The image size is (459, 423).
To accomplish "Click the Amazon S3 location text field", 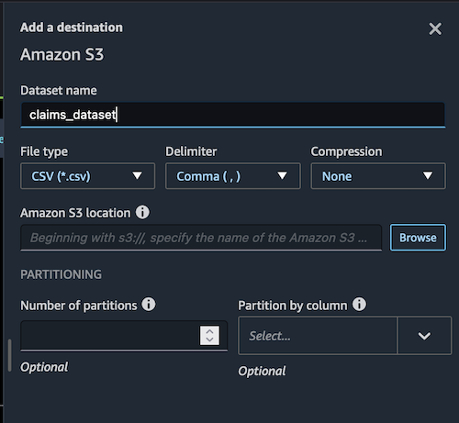I will (x=201, y=238).
